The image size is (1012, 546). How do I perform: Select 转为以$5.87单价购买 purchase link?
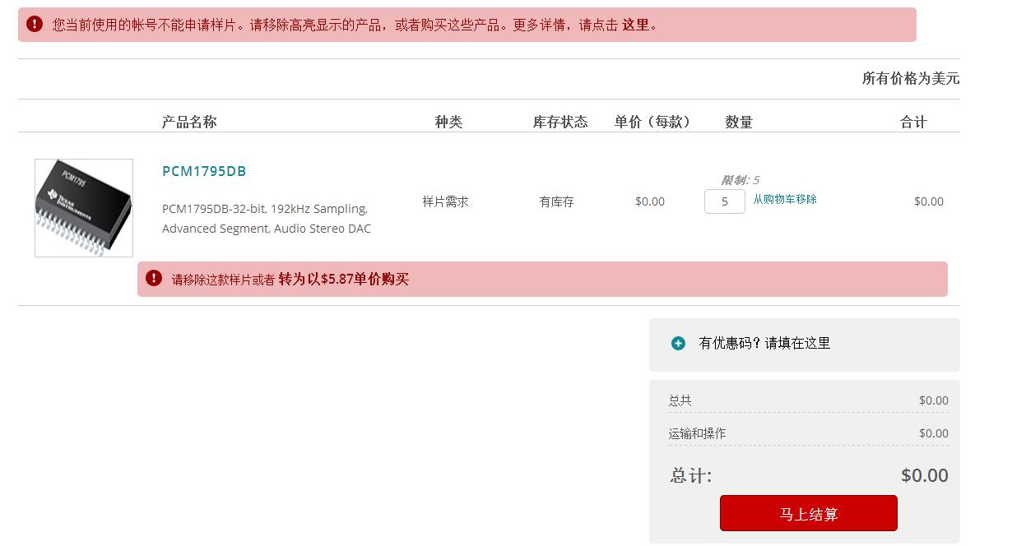[x=343, y=280]
